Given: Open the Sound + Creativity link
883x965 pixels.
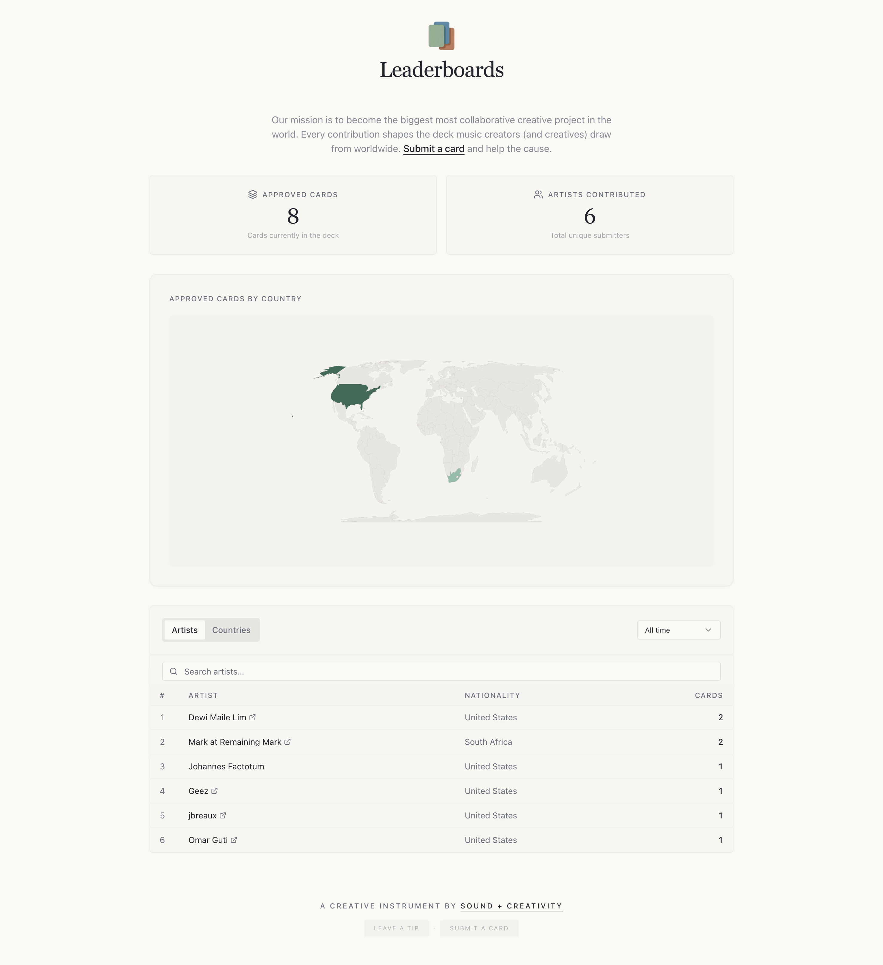Looking at the screenshot, I should [x=511, y=906].
